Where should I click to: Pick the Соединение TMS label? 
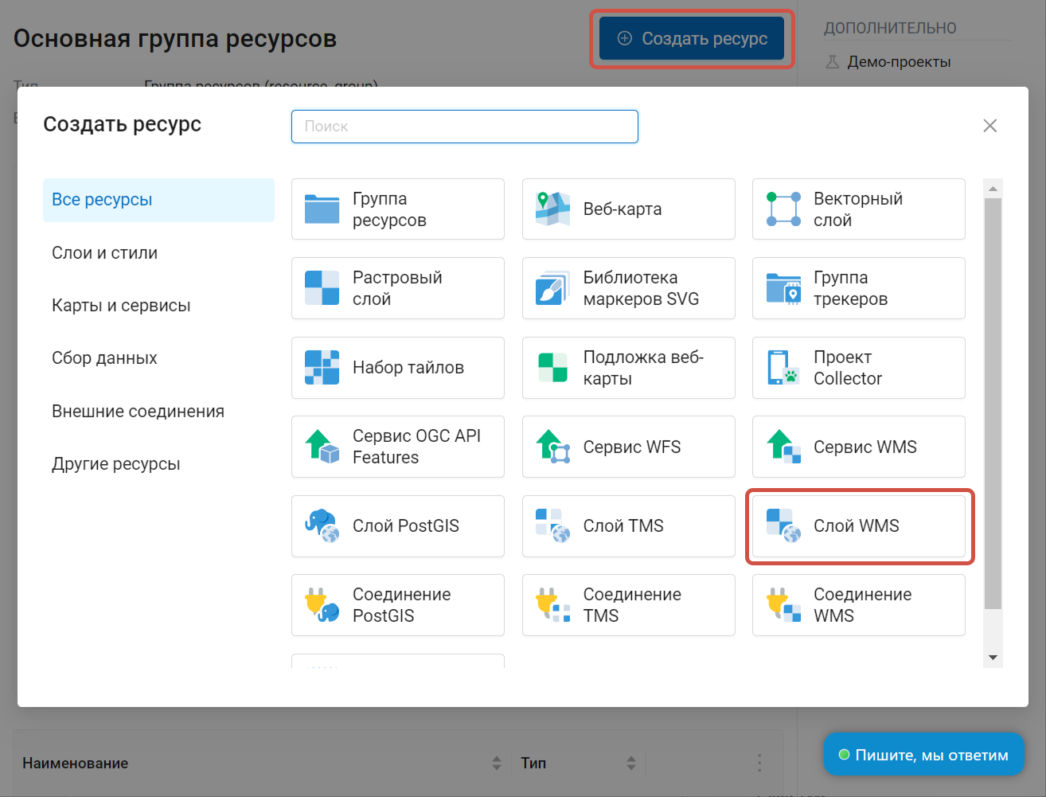click(632, 605)
